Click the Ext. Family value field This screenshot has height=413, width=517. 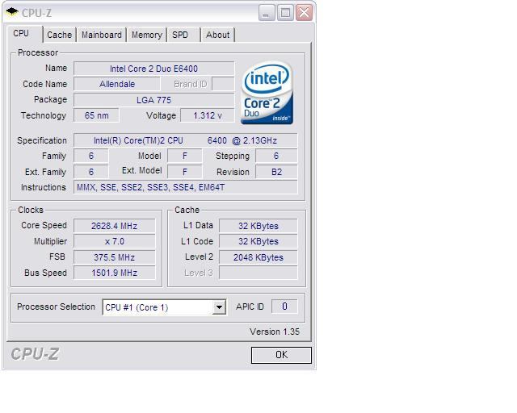pyautogui.click(x=91, y=172)
